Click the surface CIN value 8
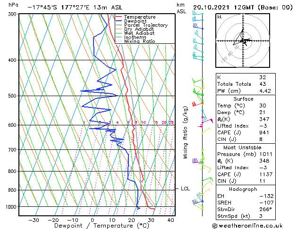297x229 pixels. coord(261,139)
